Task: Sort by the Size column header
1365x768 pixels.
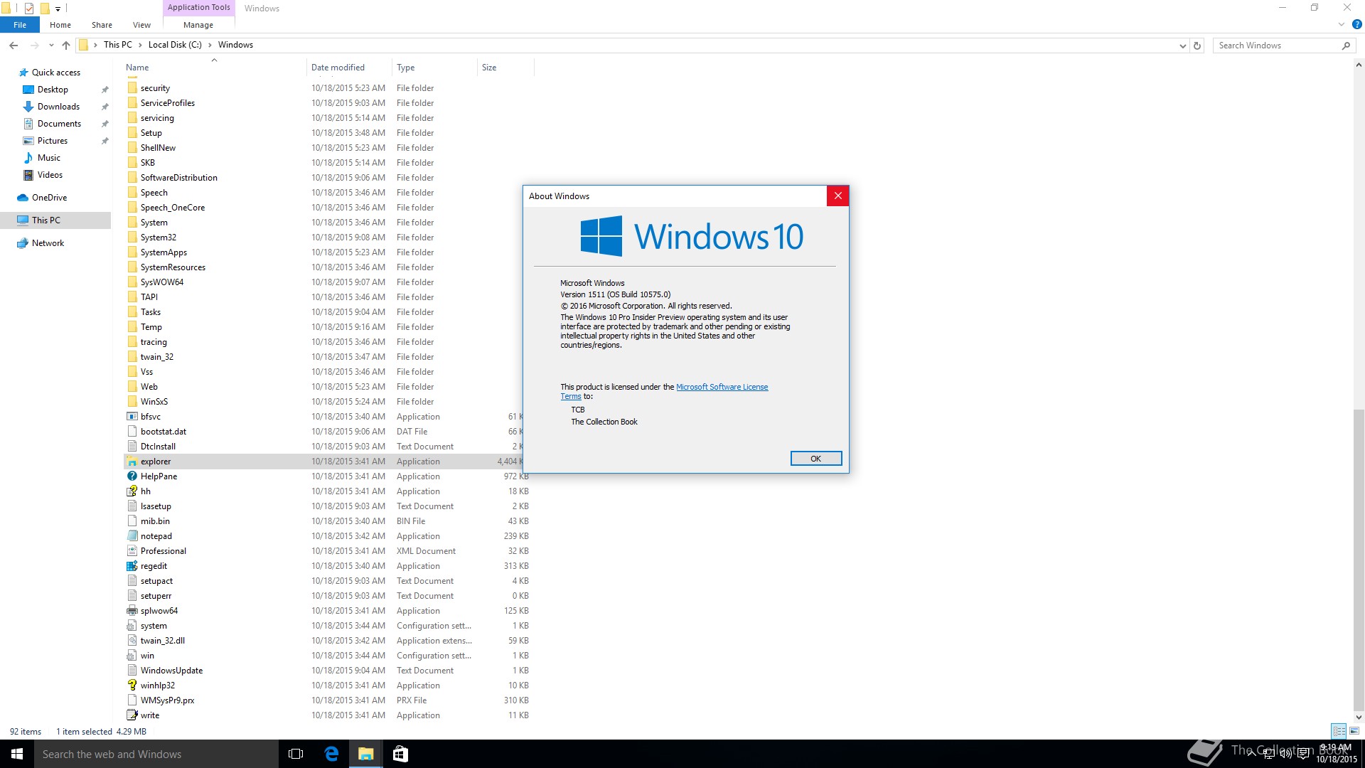Action: pos(505,68)
